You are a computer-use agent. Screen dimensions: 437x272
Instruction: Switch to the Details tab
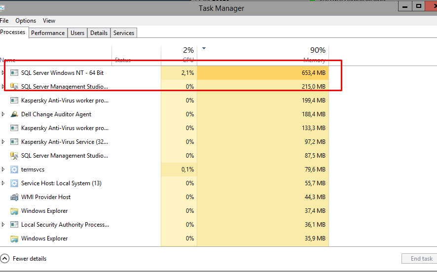[x=99, y=33]
